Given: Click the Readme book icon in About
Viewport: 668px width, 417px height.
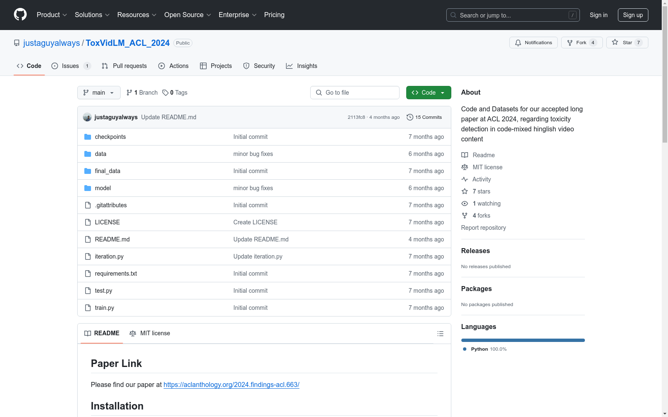Looking at the screenshot, I should point(465,155).
